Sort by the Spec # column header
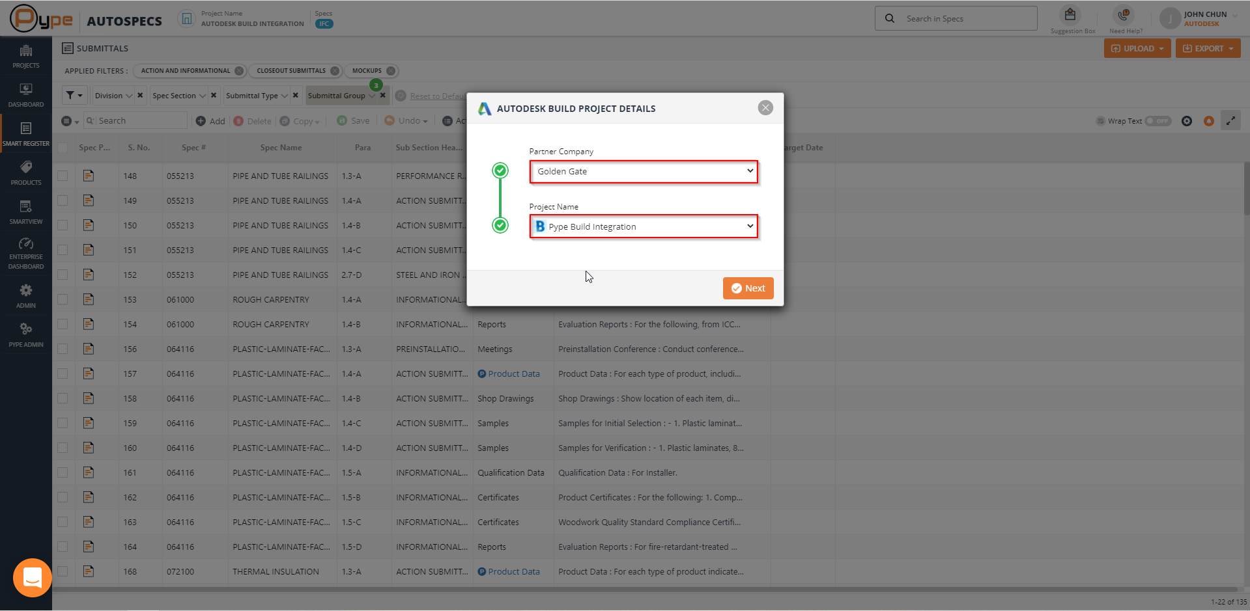The width and height of the screenshot is (1250, 611). pos(193,148)
